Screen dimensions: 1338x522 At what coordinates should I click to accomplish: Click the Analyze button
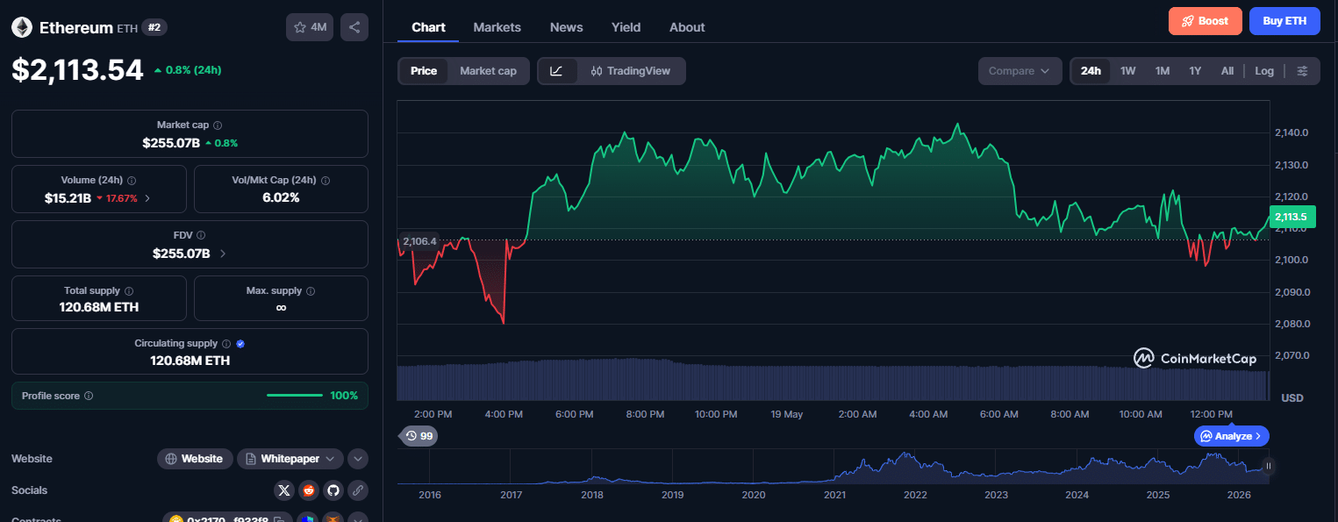[1232, 435]
